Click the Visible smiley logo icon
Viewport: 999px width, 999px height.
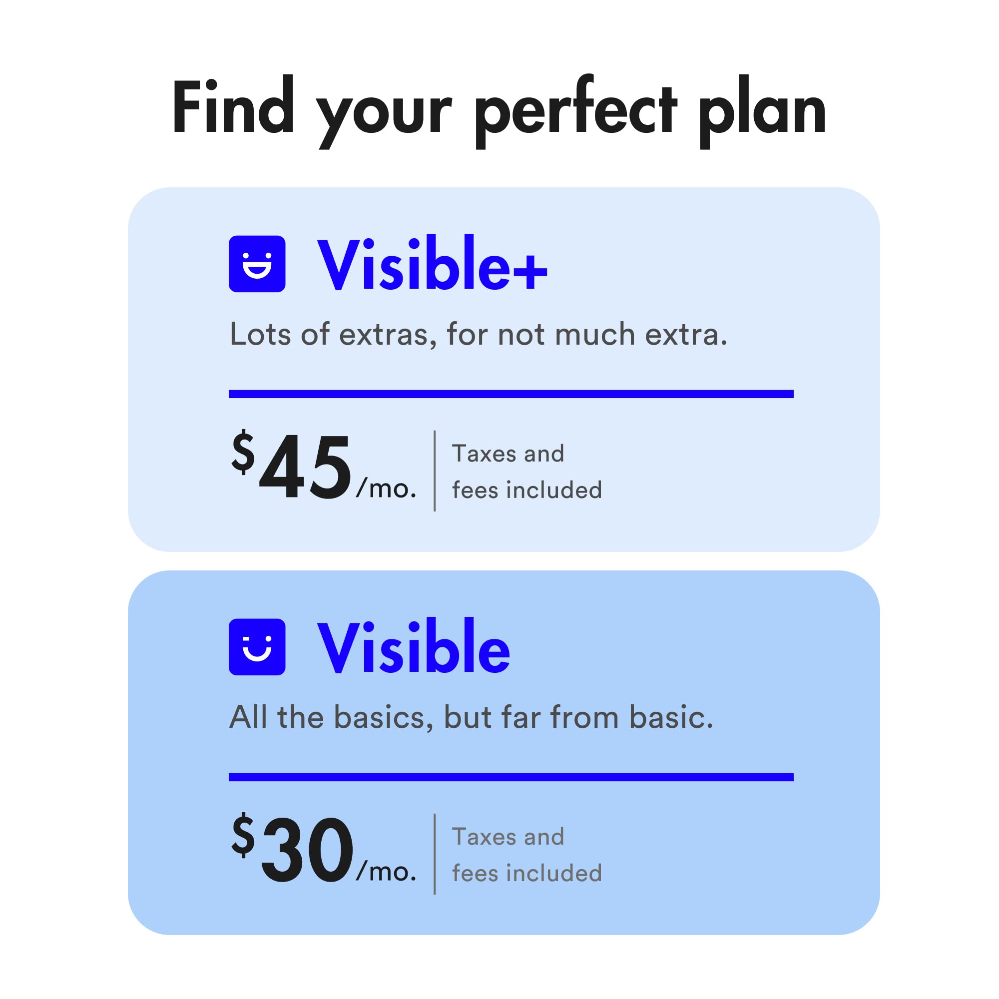[x=257, y=646]
